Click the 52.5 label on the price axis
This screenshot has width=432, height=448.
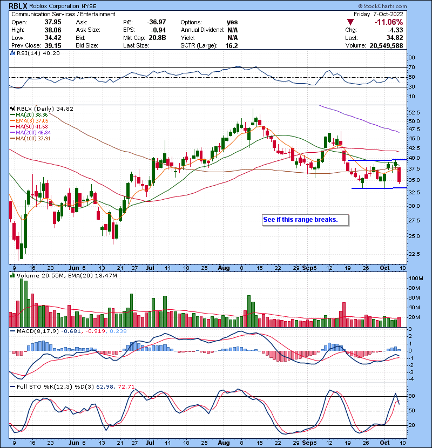point(414,113)
